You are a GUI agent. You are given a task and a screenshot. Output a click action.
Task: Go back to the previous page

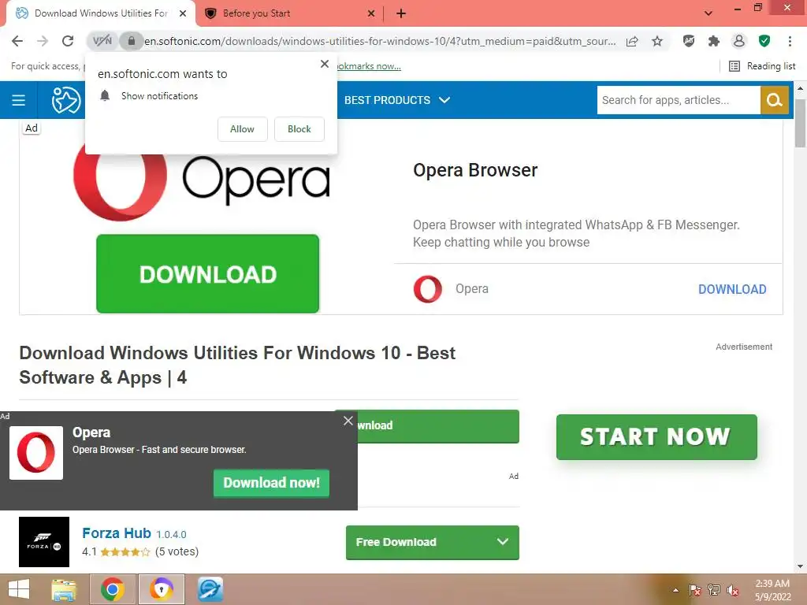point(17,41)
